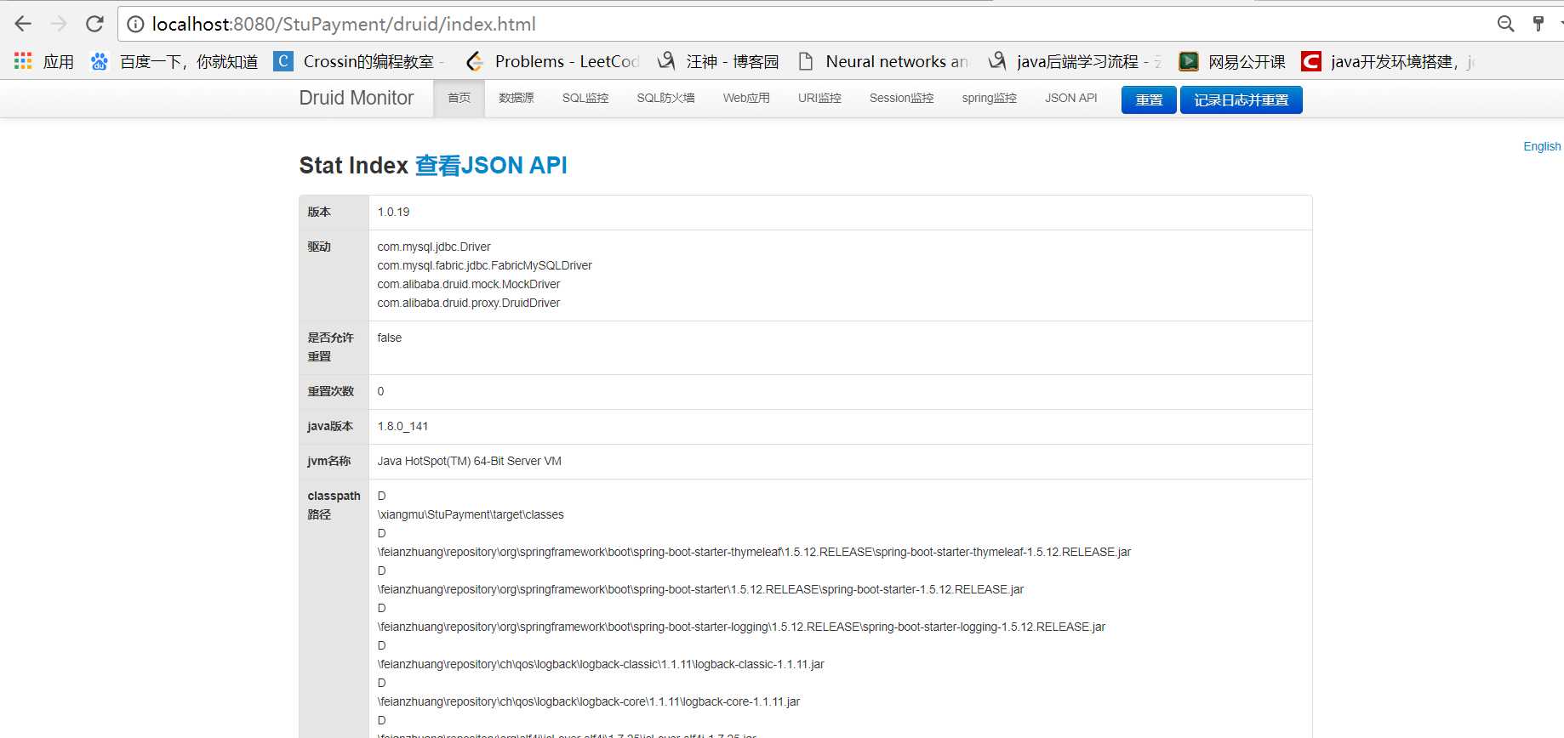Select the logback-classic-1.1.11.jar classpath line
1564x738 pixels.
pos(601,664)
